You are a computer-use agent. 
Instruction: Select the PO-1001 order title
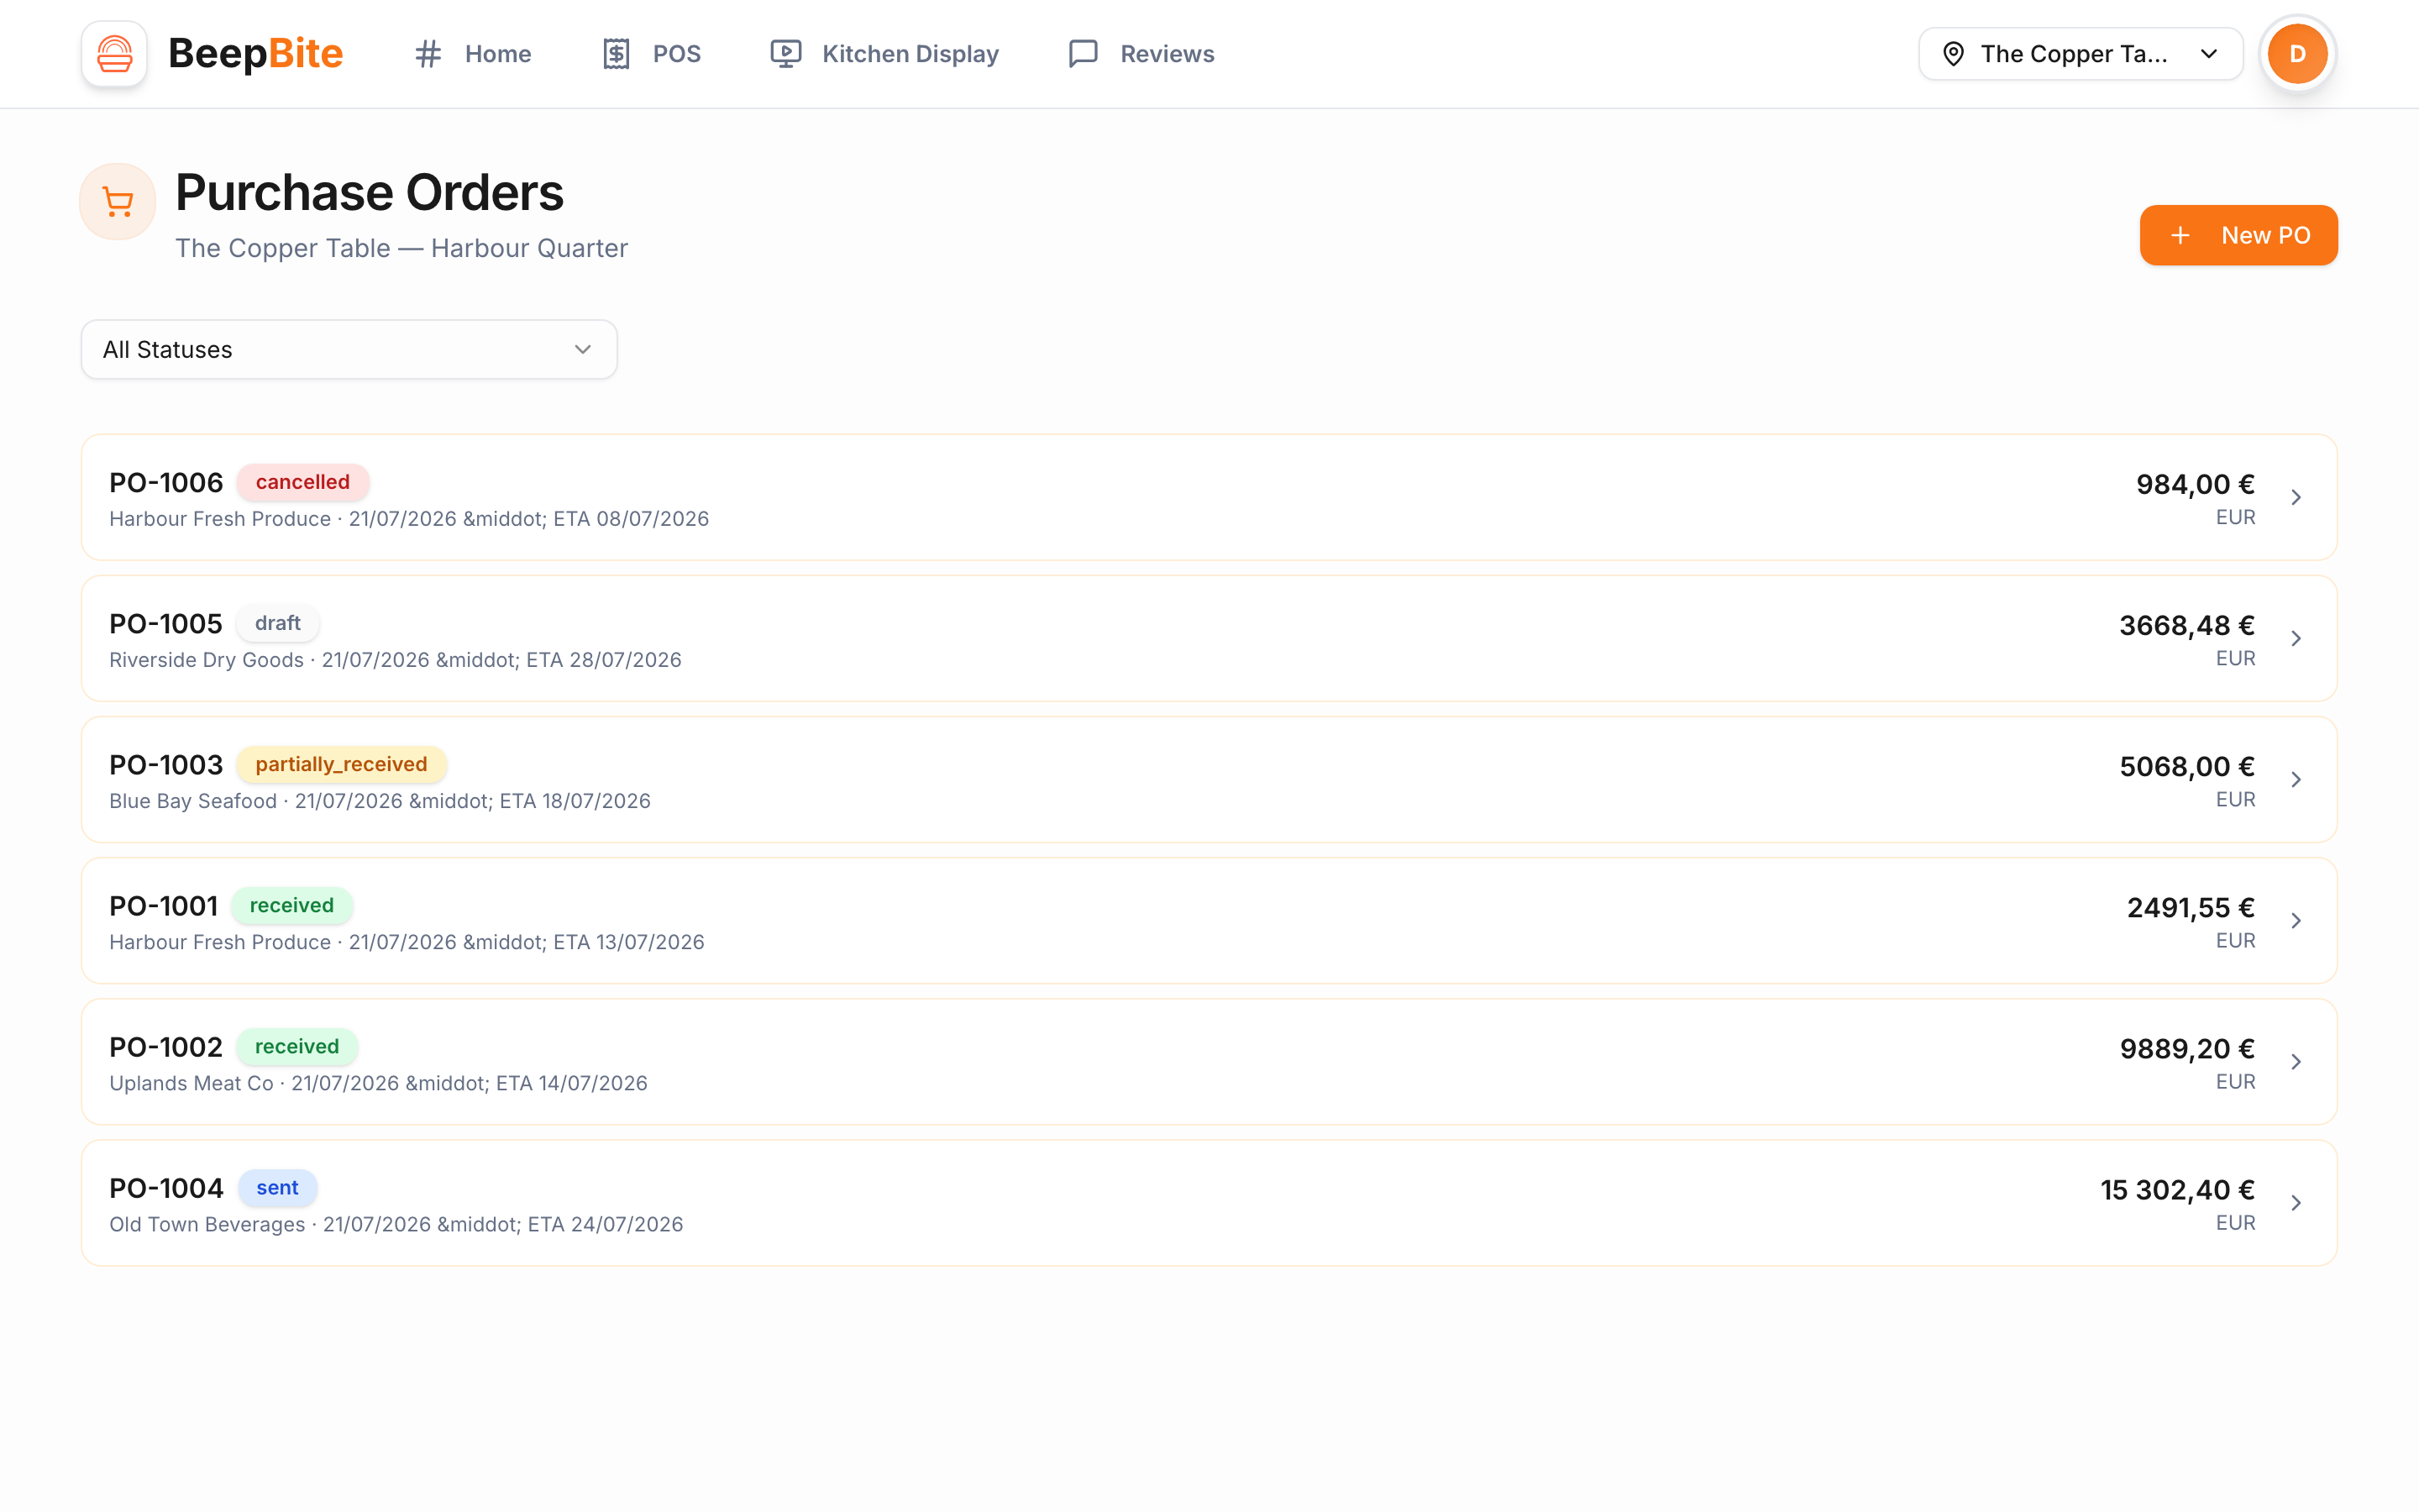164,906
